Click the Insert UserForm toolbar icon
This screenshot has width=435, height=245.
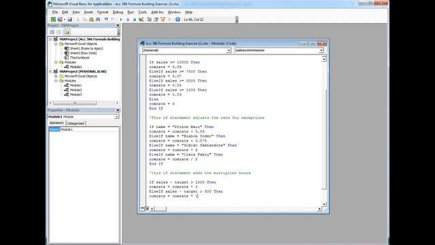coord(60,20)
